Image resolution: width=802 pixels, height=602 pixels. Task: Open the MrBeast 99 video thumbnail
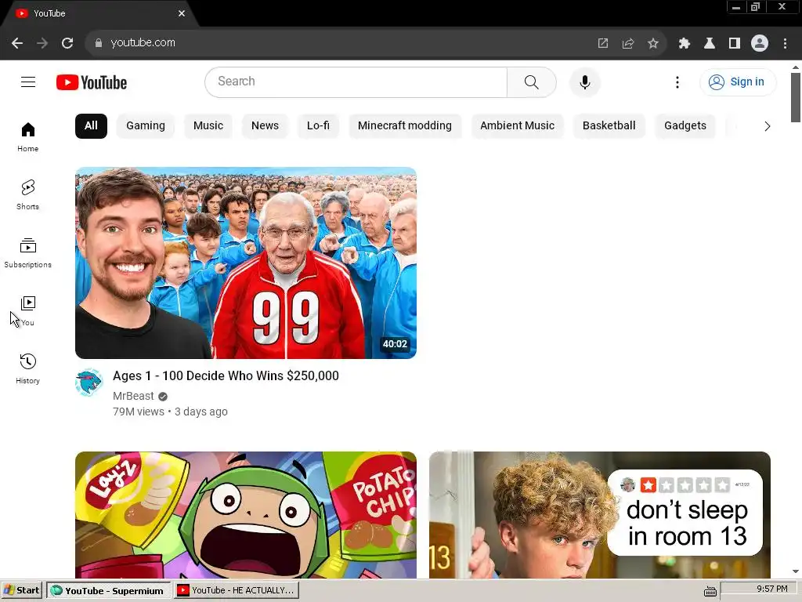[245, 263]
